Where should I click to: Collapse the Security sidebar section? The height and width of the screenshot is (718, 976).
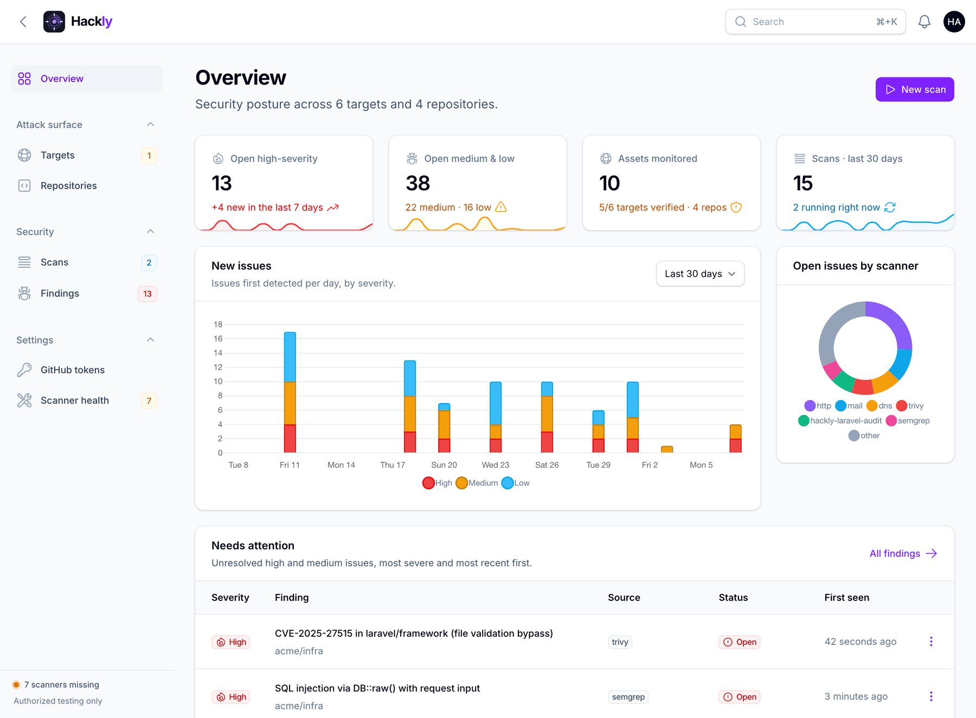point(151,231)
